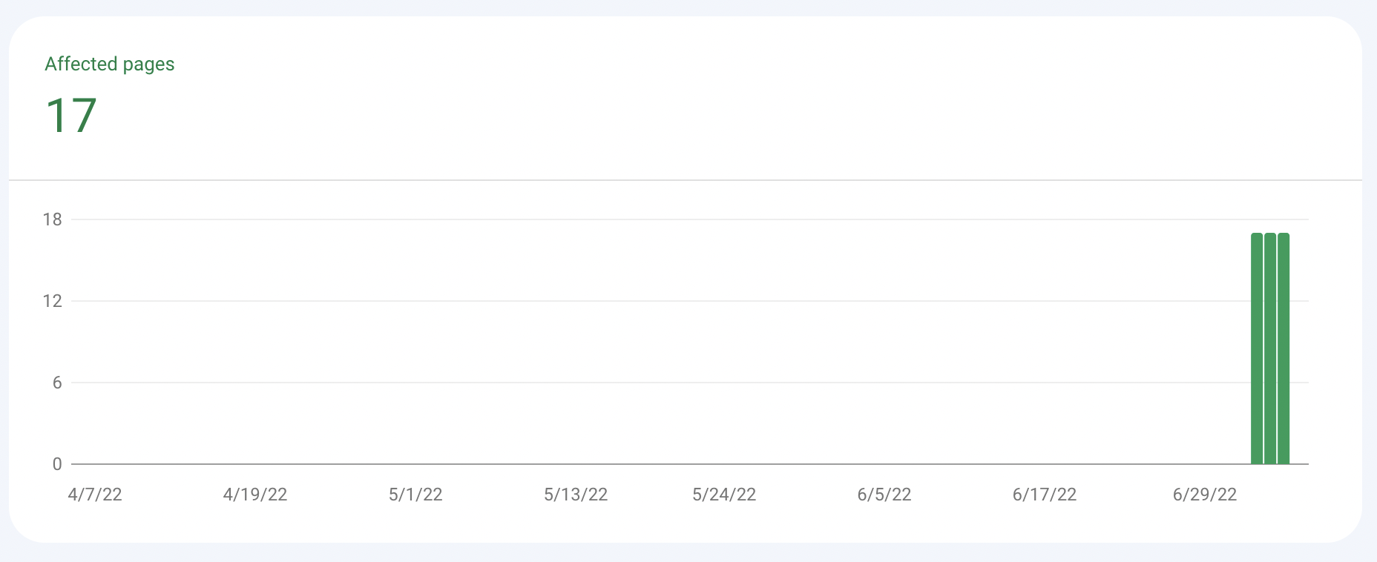The width and height of the screenshot is (1377, 562).
Task: Click the "Affected pages" label
Action: [x=109, y=65]
